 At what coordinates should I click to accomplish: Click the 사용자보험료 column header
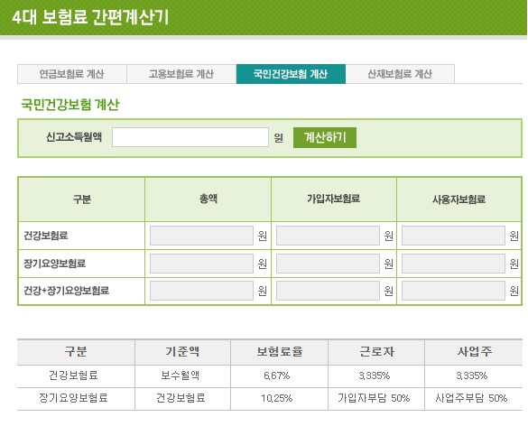click(459, 199)
